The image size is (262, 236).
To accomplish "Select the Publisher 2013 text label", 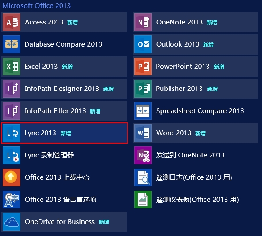I will [x=179, y=89].
